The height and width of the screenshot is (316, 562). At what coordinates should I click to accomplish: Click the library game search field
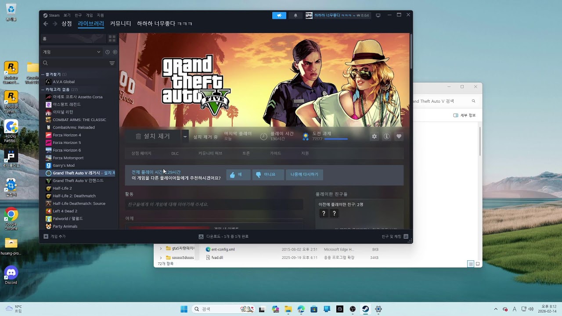click(x=75, y=63)
